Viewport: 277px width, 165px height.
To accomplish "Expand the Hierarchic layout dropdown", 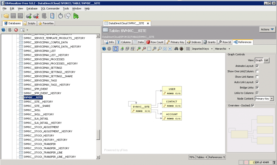I will (x=222, y=49).
